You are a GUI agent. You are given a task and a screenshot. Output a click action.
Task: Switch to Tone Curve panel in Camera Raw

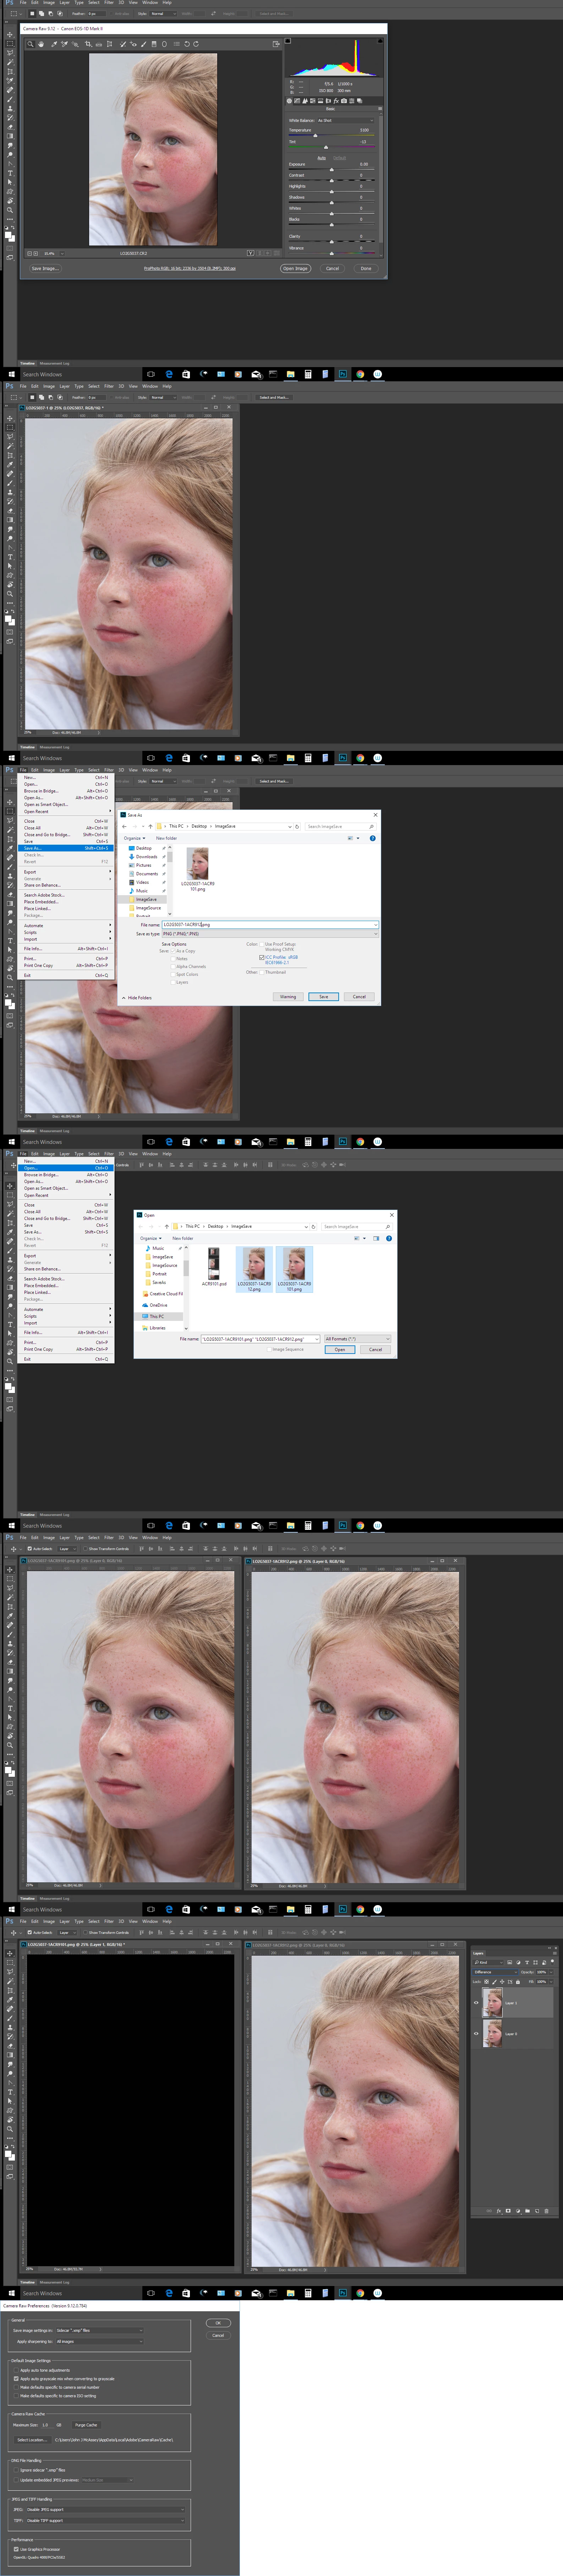[x=297, y=101]
